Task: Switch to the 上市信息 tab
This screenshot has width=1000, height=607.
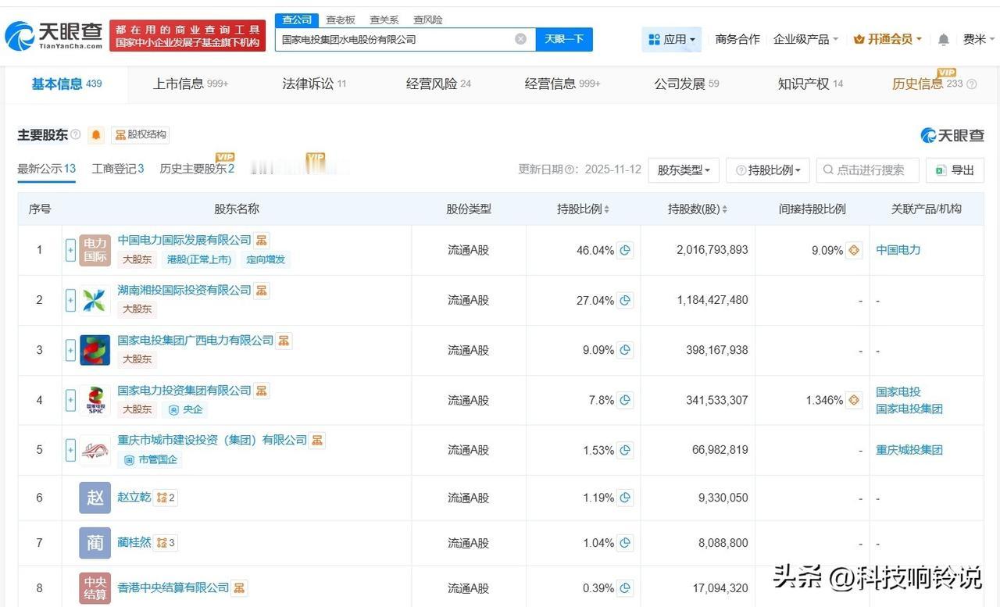Action: 191,84
